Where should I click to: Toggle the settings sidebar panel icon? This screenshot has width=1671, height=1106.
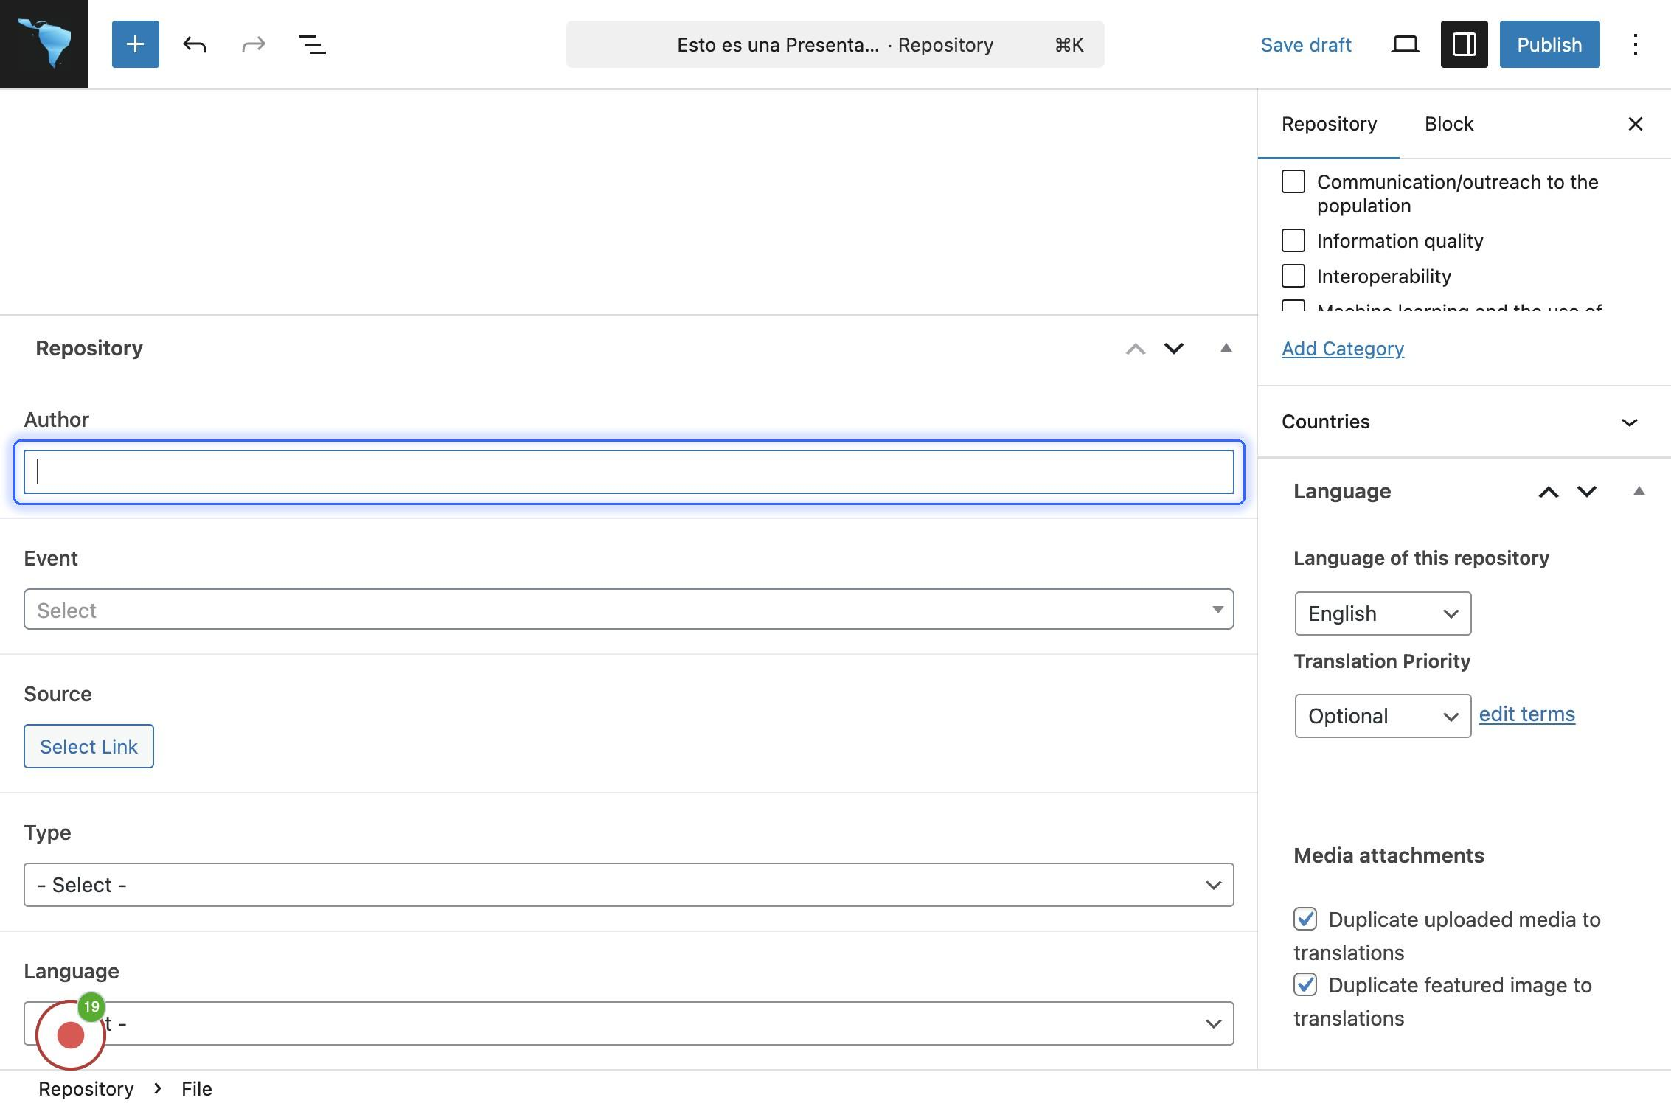(x=1464, y=44)
